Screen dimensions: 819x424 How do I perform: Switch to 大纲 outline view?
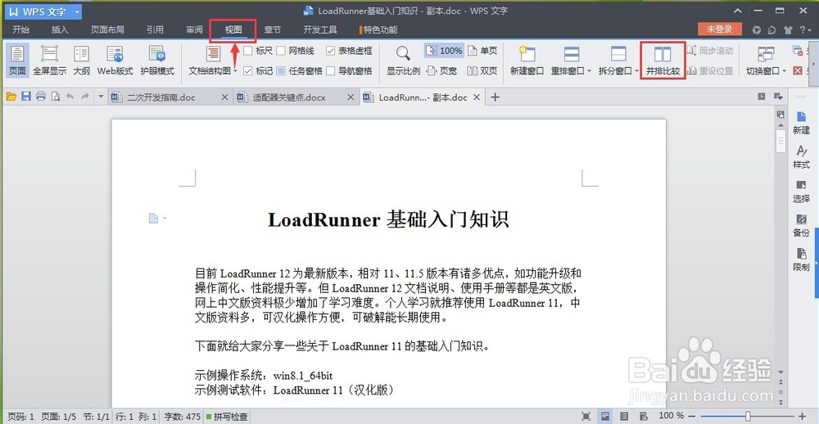tap(81, 60)
